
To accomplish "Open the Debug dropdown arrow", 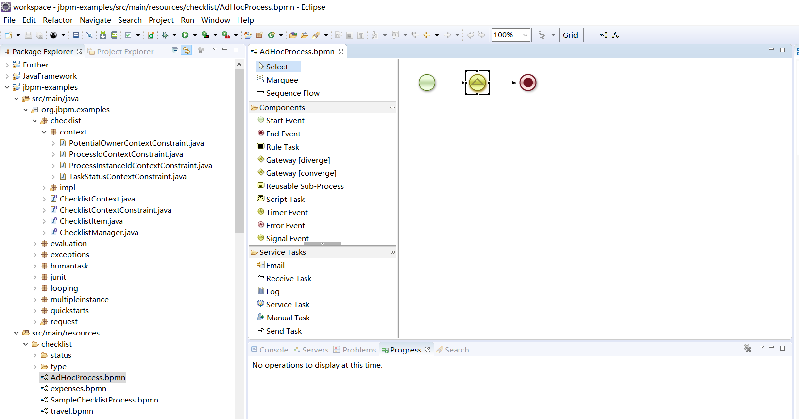I will click(174, 35).
